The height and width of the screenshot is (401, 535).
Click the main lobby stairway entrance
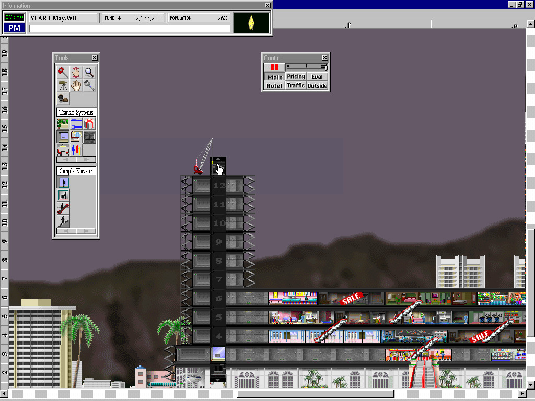click(424, 373)
